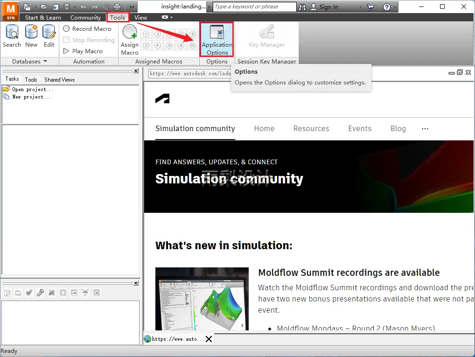Viewport: 475px width, 357px height.
Task: Click the keyword or phrase search field
Action: 254,7
